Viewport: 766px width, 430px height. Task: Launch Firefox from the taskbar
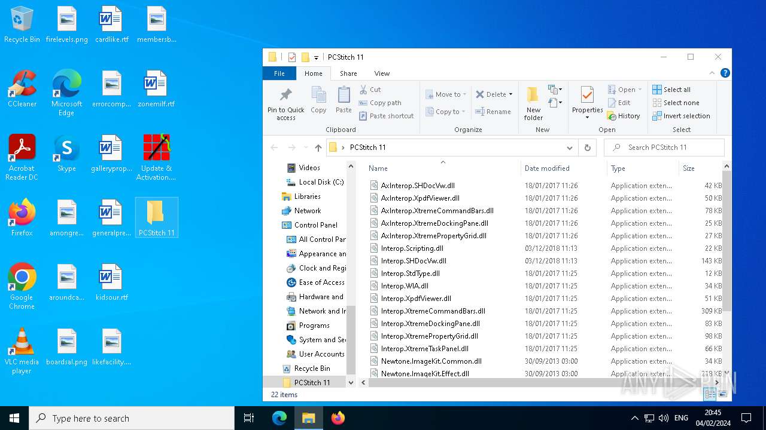[x=338, y=418]
